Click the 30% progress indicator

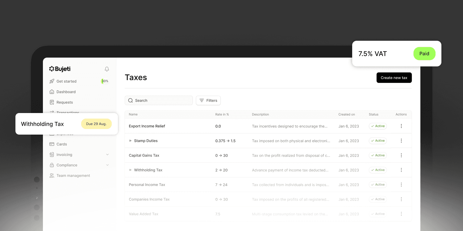[x=105, y=81]
